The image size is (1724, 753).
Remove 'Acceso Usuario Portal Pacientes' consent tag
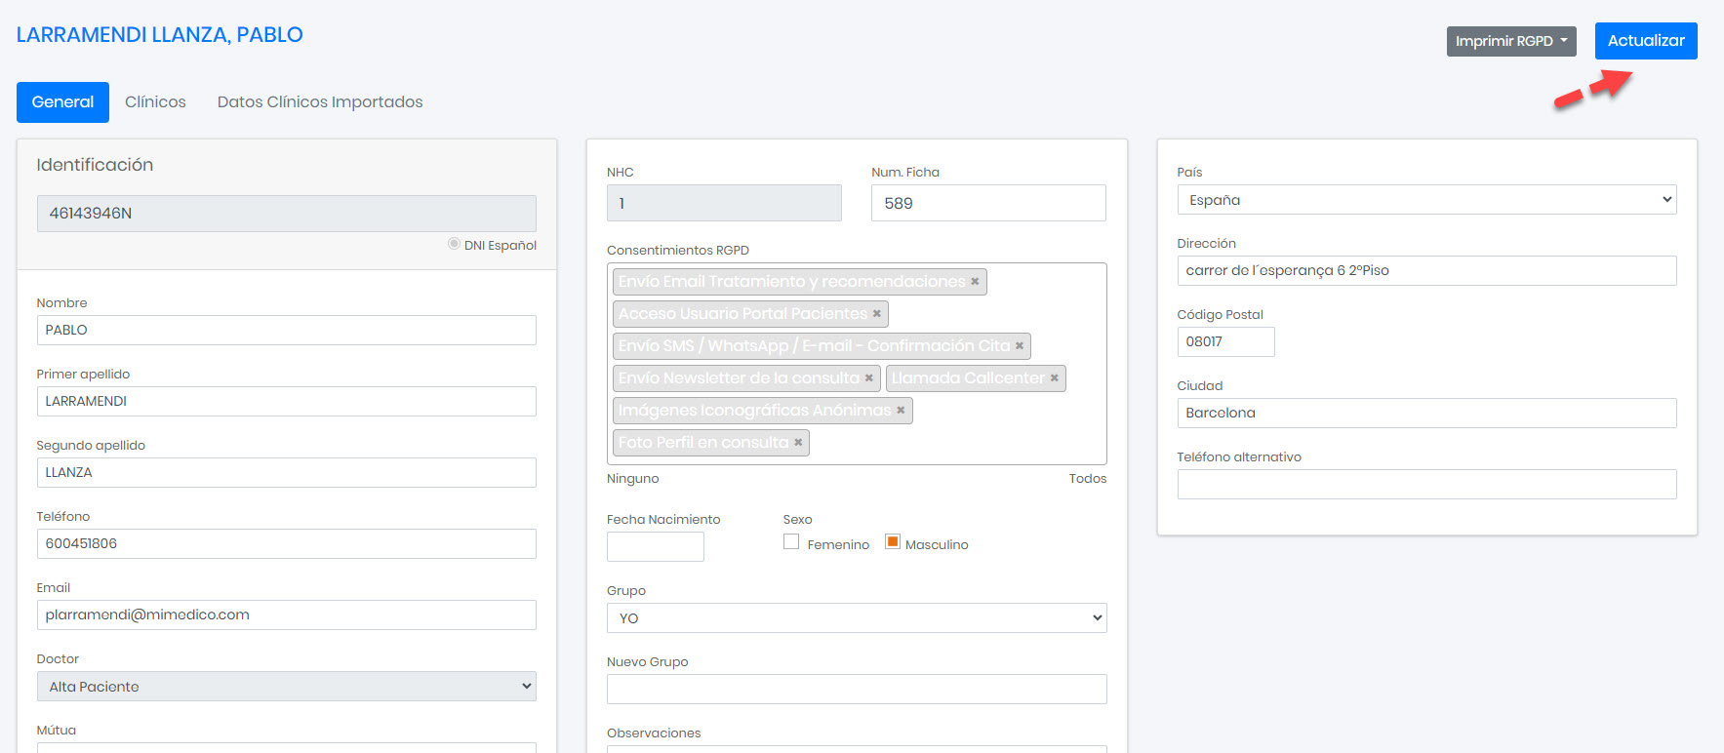(x=876, y=314)
